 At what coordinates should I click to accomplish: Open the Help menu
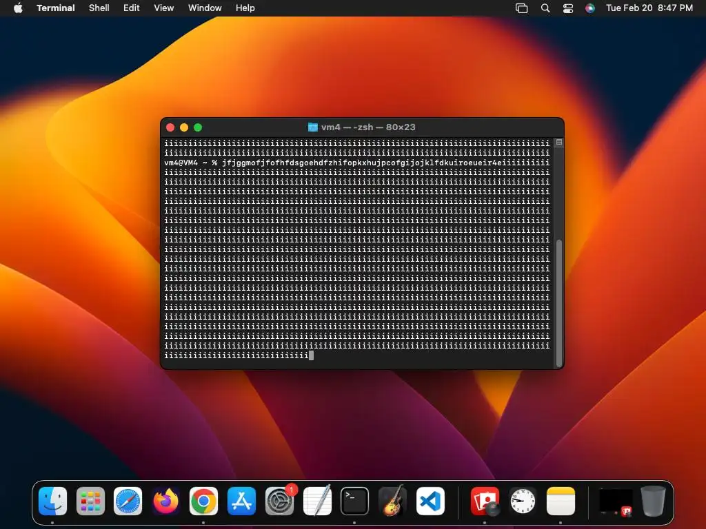point(245,8)
